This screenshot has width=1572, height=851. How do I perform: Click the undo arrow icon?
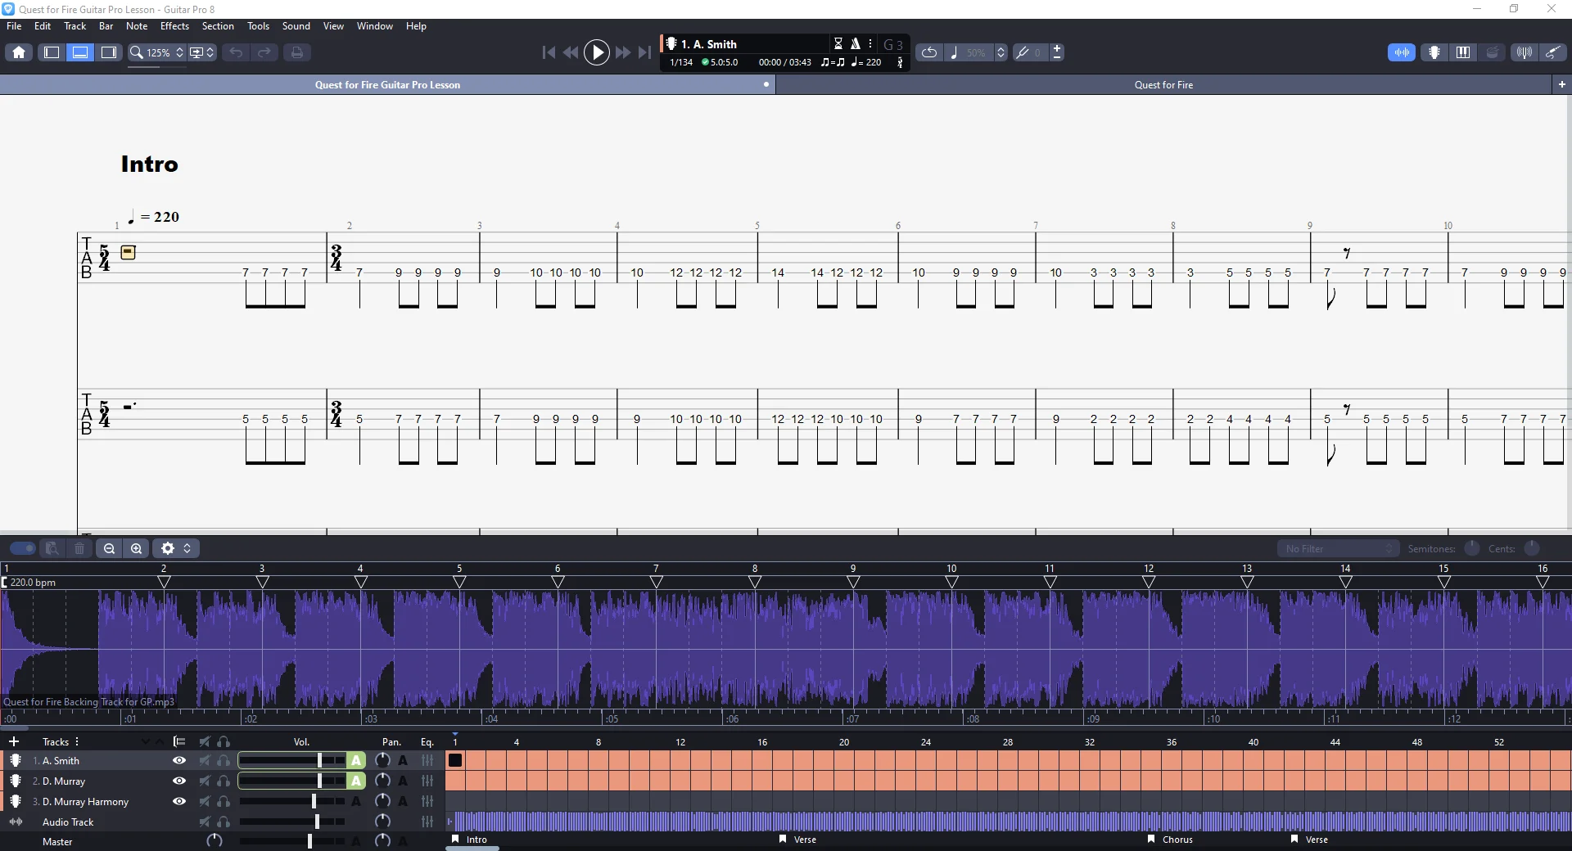pyautogui.click(x=236, y=52)
